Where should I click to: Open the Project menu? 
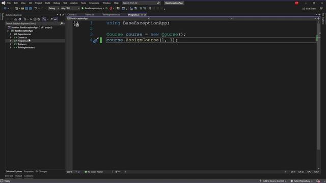point(38,3)
